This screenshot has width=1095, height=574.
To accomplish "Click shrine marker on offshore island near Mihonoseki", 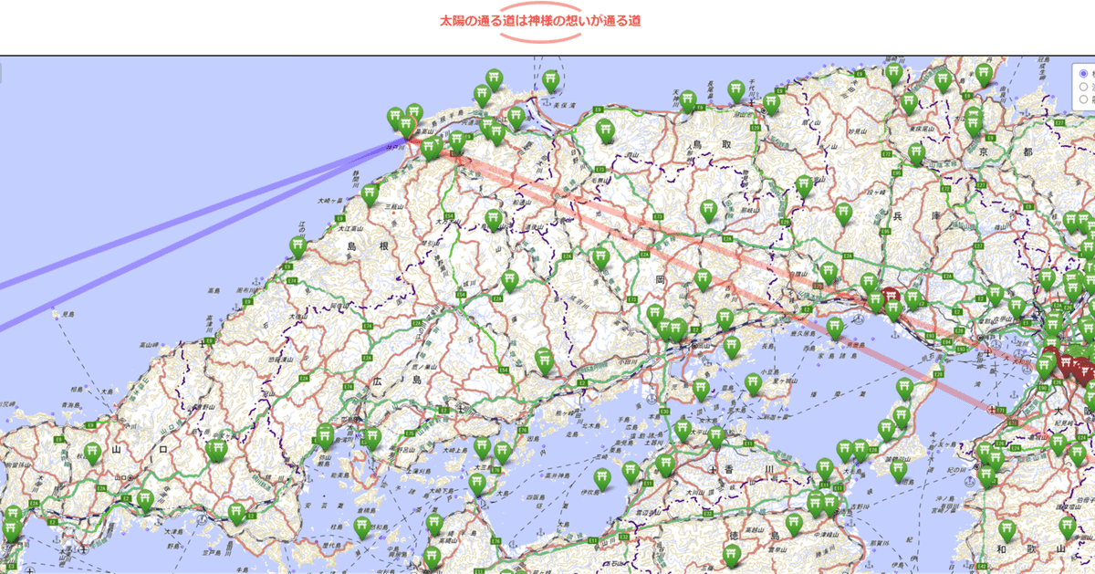I will [x=550, y=80].
